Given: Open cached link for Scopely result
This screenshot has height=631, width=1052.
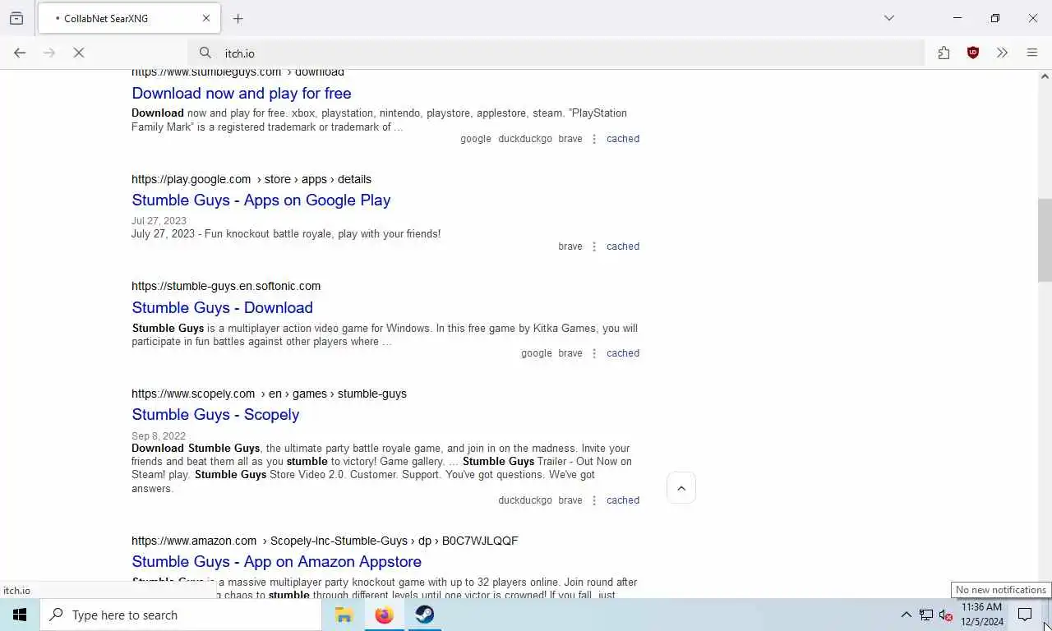Looking at the screenshot, I should coord(623,500).
